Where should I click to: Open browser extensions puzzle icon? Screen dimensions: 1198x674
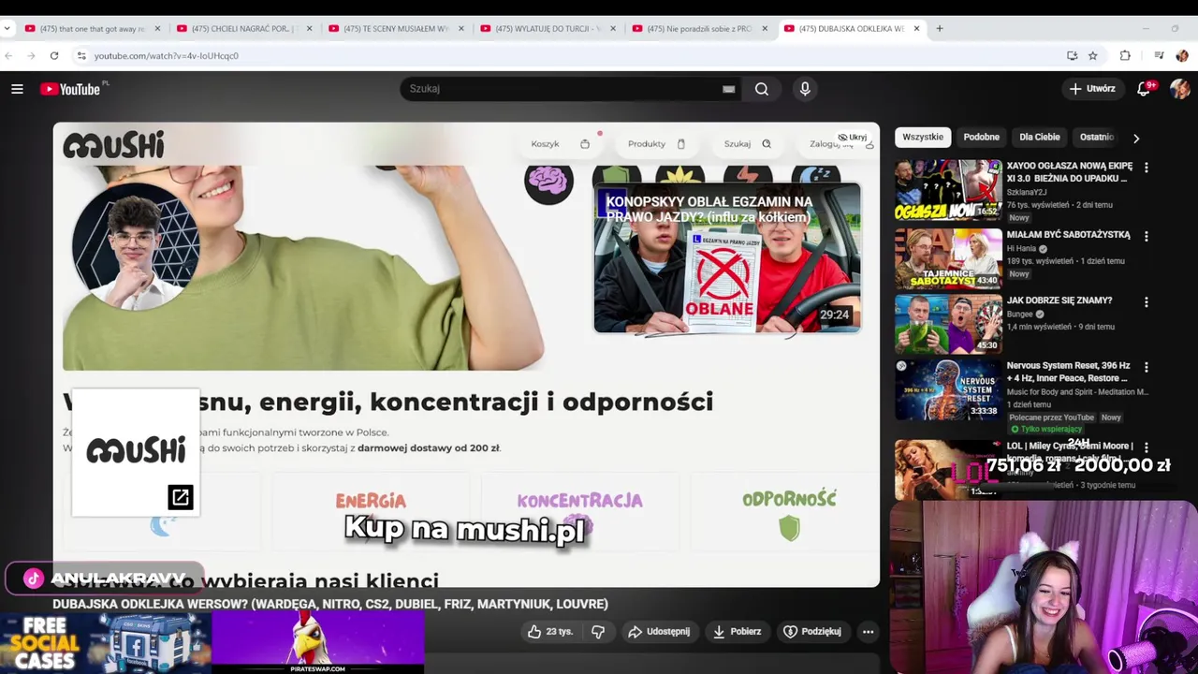(1125, 55)
